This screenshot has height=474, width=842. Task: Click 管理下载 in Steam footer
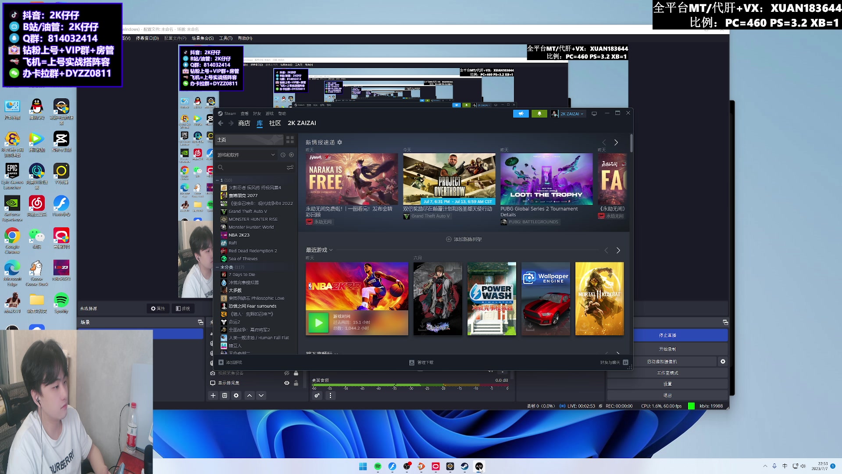coord(421,363)
